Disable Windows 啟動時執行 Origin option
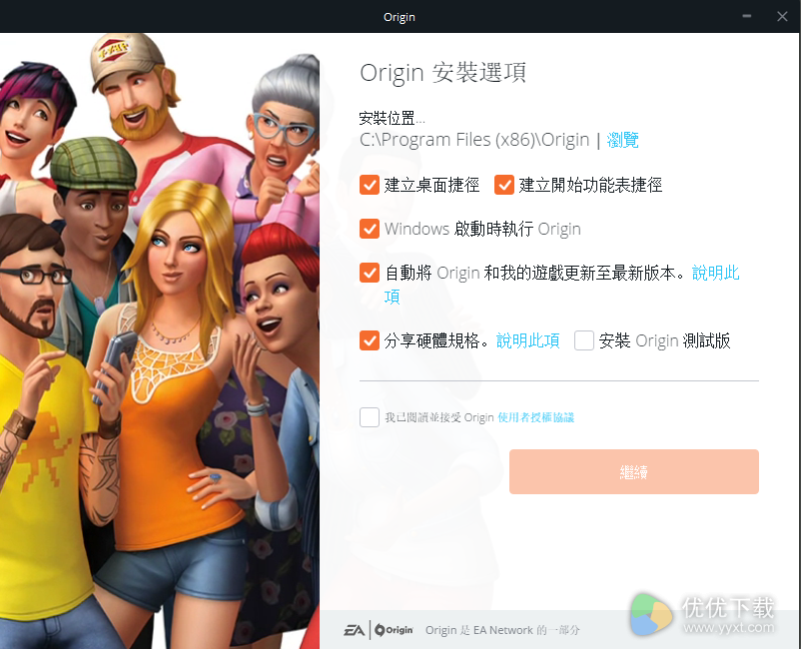Viewport: 801px width, 649px height. click(370, 229)
